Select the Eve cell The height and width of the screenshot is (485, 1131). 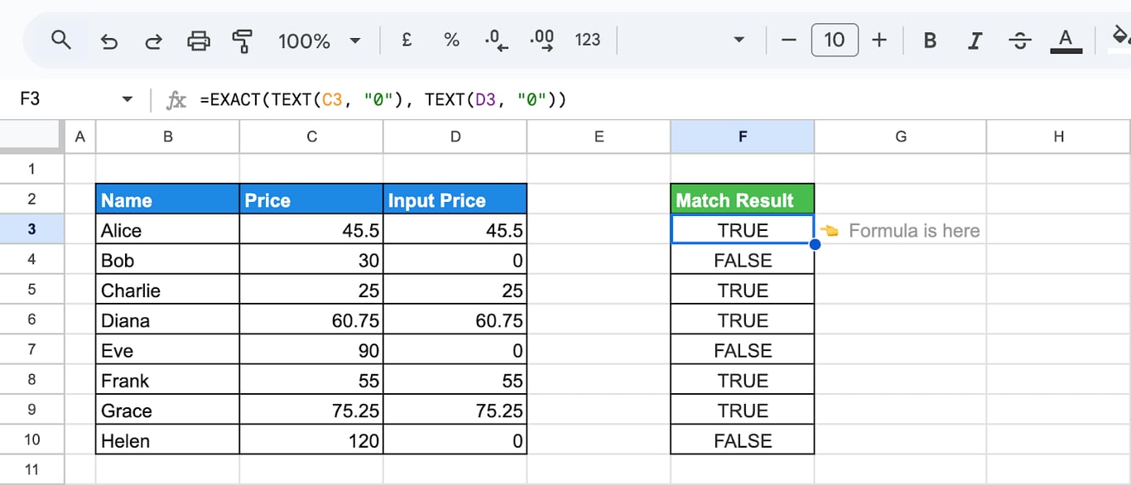pos(168,350)
